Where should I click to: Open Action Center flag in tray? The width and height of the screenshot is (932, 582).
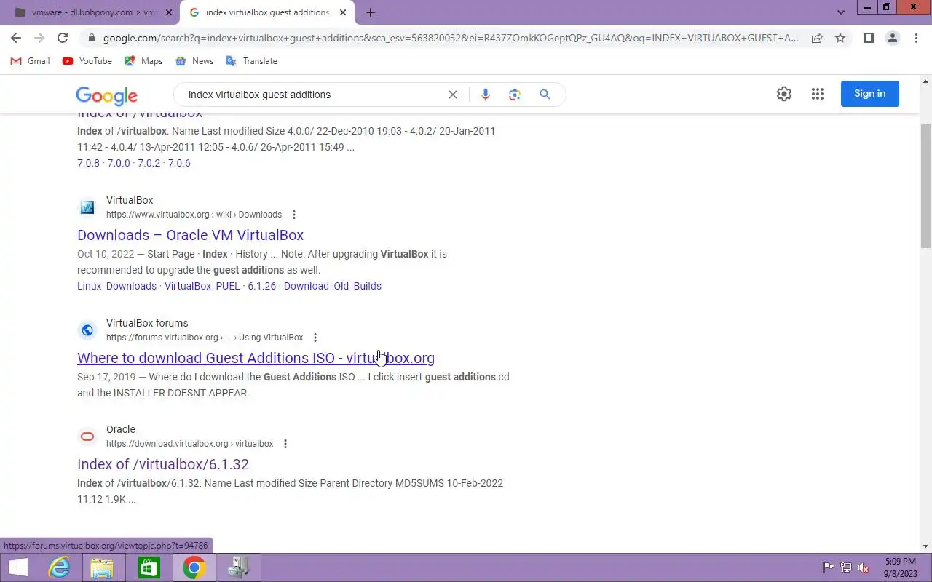click(x=828, y=567)
